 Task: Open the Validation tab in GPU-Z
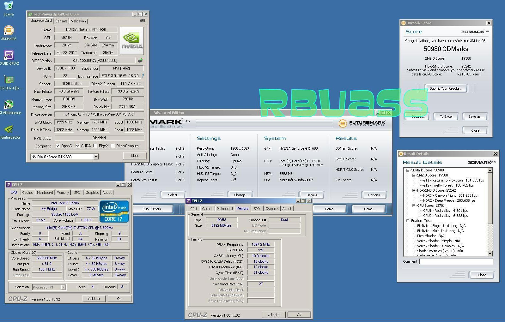pos(78,21)
